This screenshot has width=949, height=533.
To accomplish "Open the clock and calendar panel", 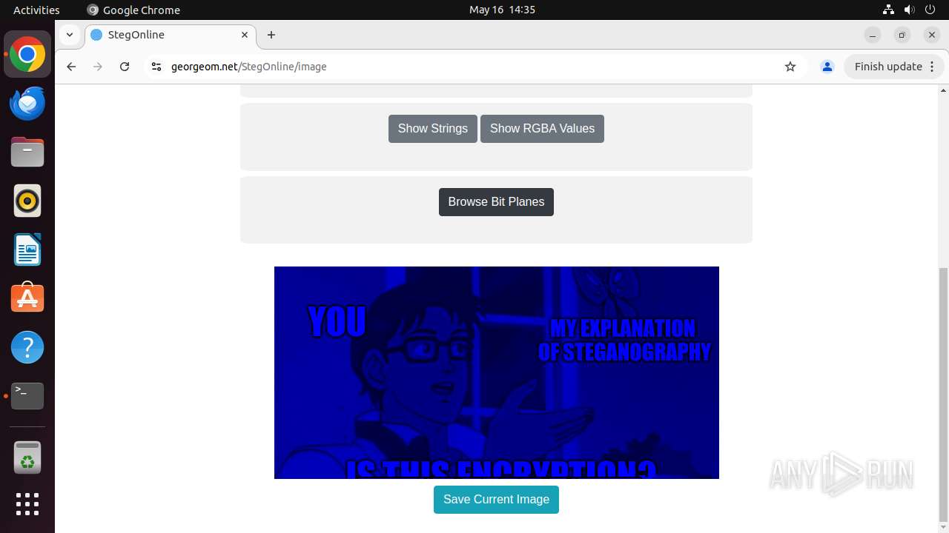I will 502,10.
